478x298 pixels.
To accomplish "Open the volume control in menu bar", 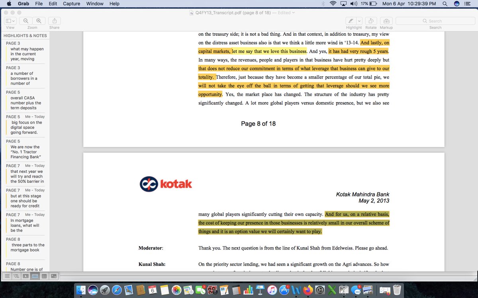I will tap(354, 4).
